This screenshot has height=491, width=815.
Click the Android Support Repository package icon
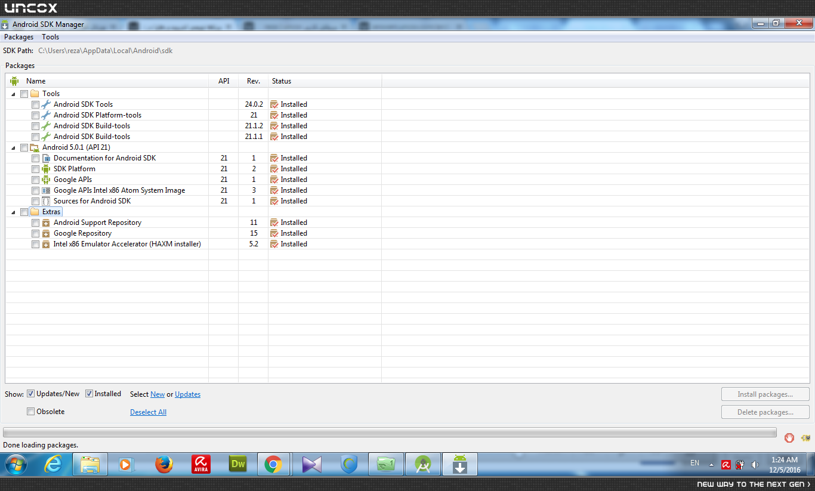coord(46,223)
